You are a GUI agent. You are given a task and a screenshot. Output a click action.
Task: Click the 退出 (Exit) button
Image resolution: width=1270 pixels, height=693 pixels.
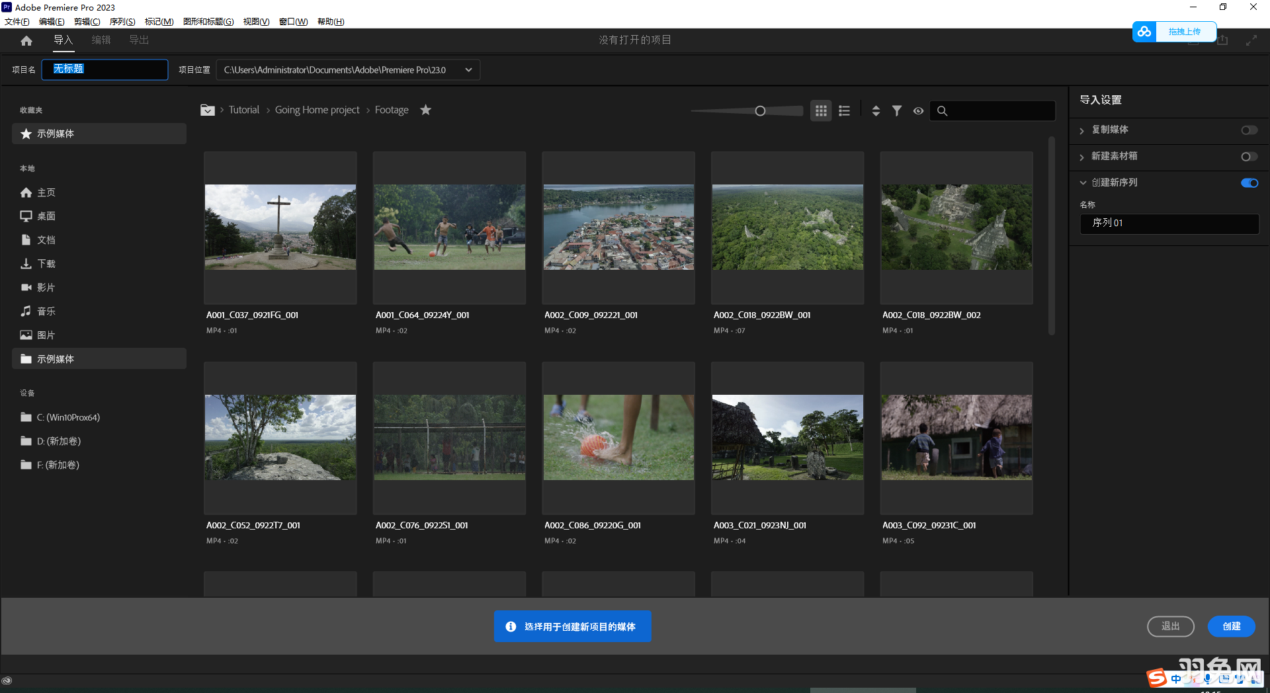(1170, 626)
